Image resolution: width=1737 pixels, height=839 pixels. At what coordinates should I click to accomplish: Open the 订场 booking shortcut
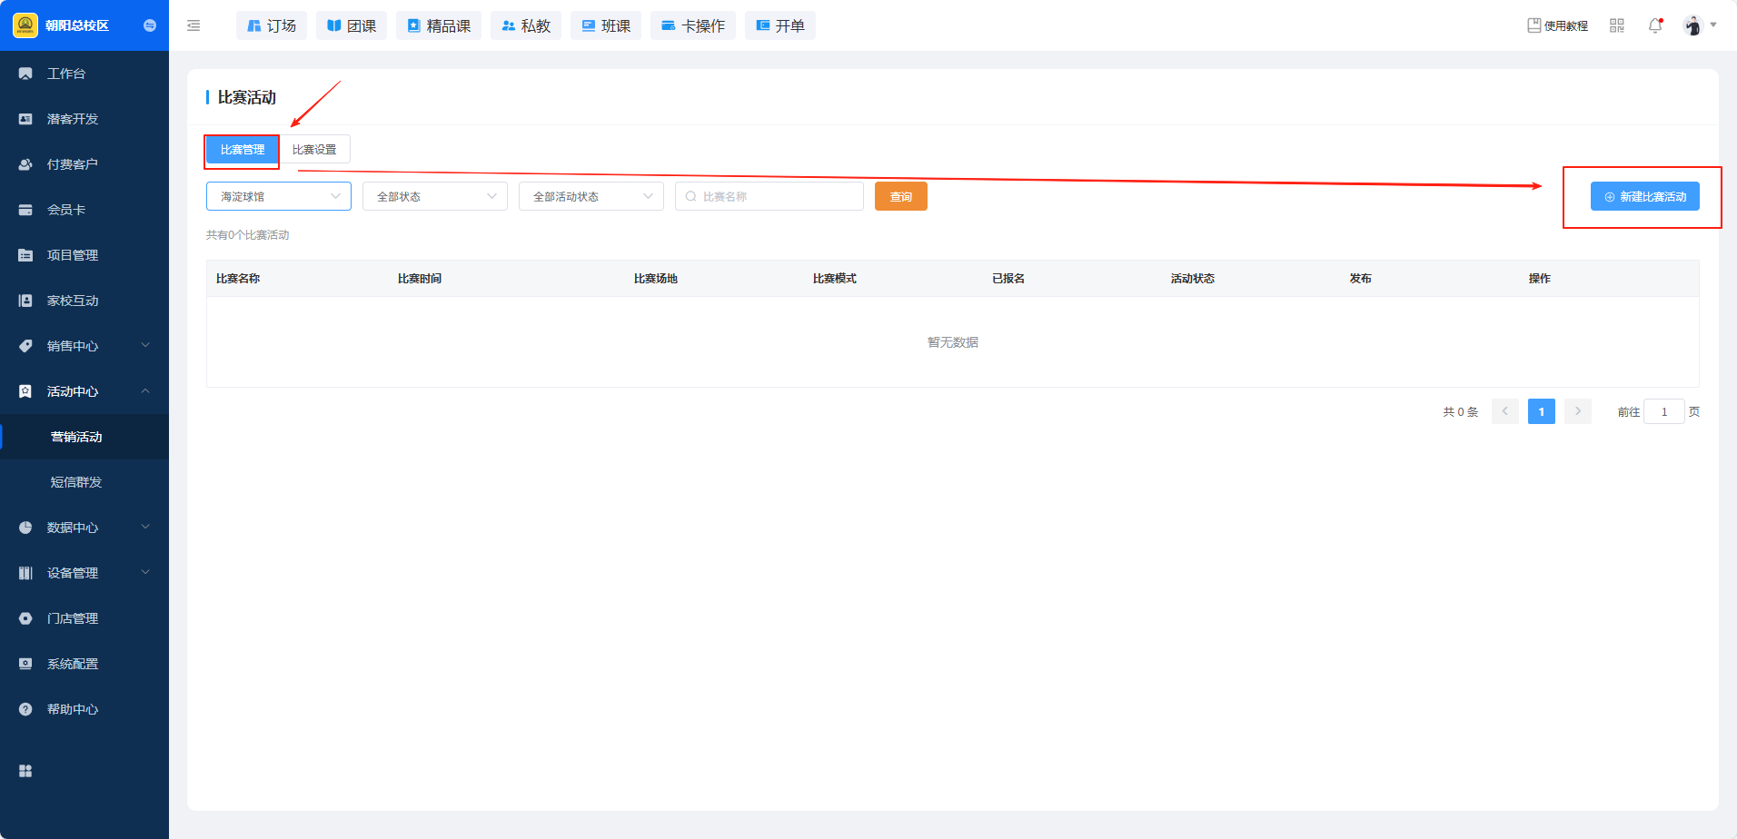[x=272, y=25]
